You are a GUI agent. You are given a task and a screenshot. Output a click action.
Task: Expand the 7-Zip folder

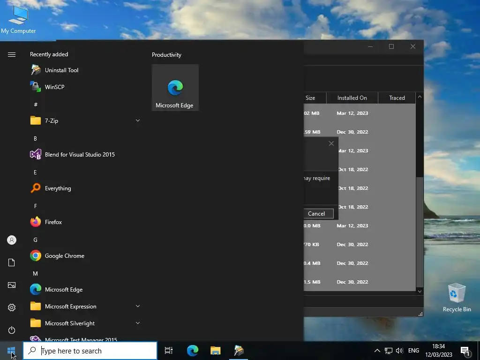[x=85, y=120]
